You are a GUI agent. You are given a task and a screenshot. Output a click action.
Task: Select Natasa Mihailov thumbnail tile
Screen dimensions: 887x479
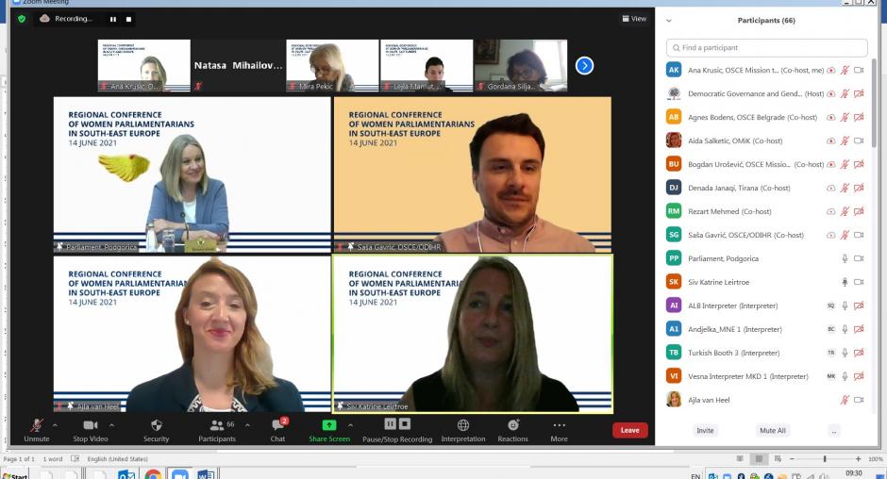pos(238,66)
